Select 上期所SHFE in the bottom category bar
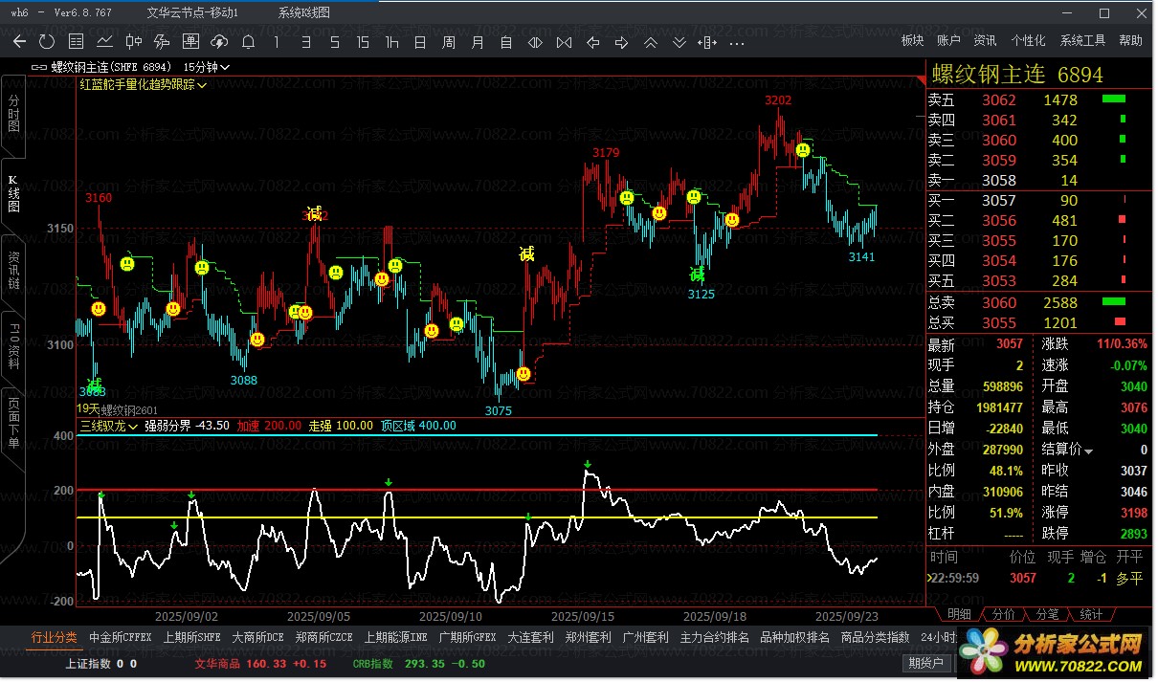Screen dimensions: 1158x682 pyautogui.click(x=191, y=637)
